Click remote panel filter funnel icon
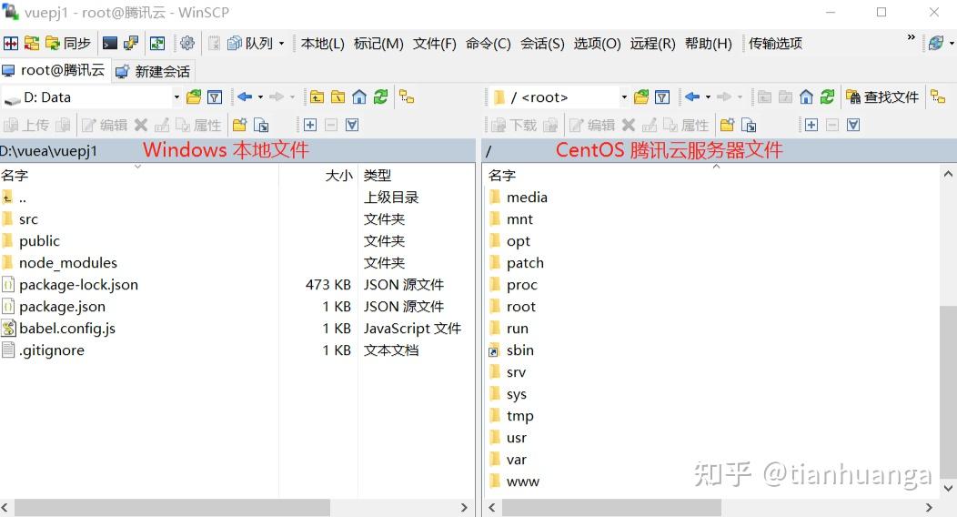 tap(662, 97)
